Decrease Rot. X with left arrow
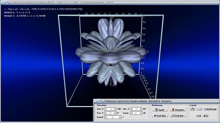This screenshot has height=123, width=220. [x=106, y=109]
